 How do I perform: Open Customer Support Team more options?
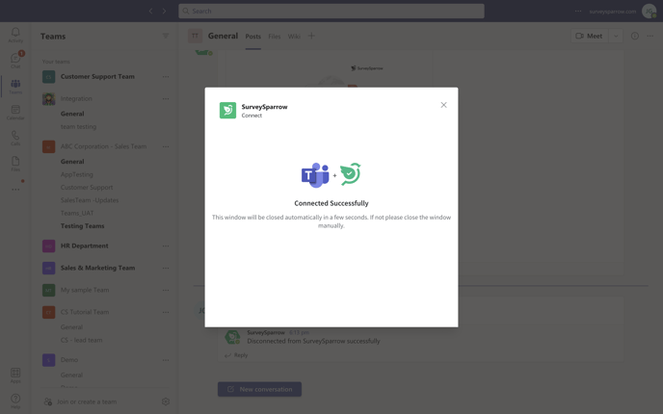click(x=166, y=76)
